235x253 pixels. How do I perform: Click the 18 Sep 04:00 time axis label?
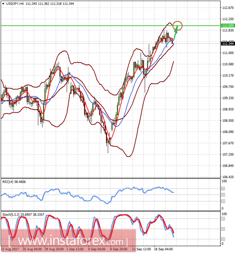[x=163, y=249]
